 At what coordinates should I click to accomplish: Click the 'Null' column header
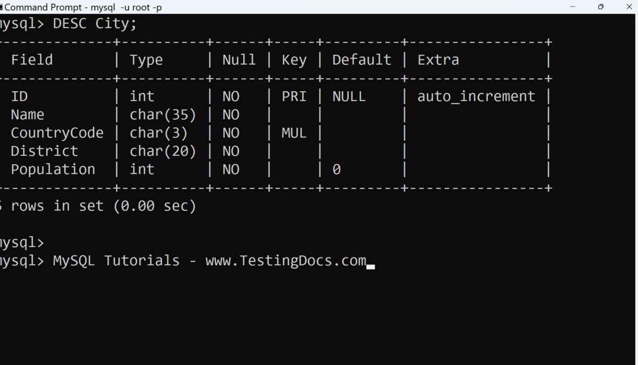pos(239,60)
